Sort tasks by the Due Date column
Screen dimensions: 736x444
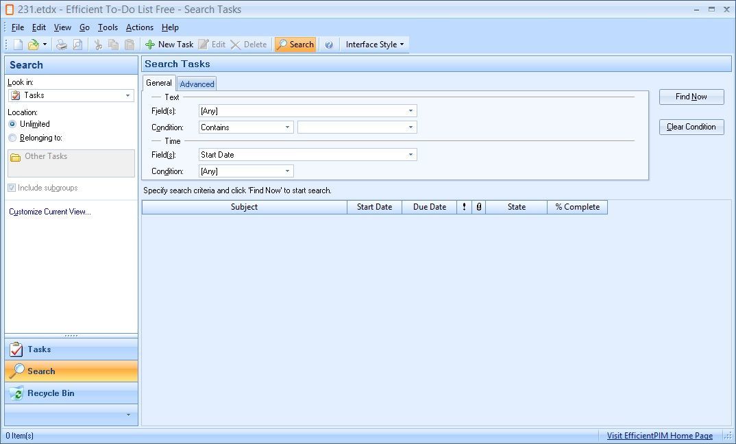click(x=429, y=206)
